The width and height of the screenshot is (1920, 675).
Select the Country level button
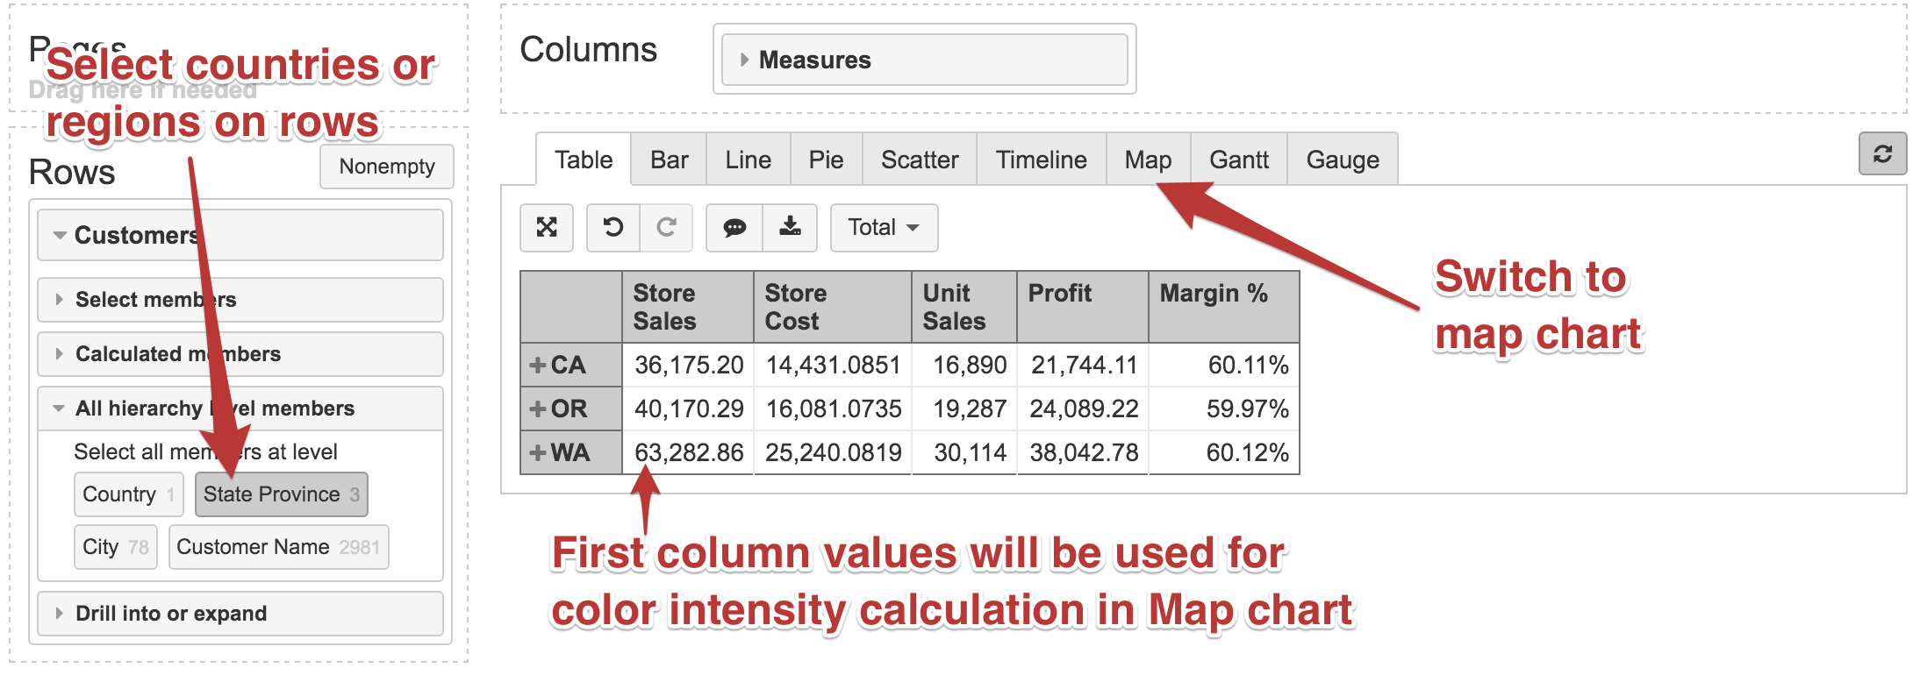click(x=129, y=494)
